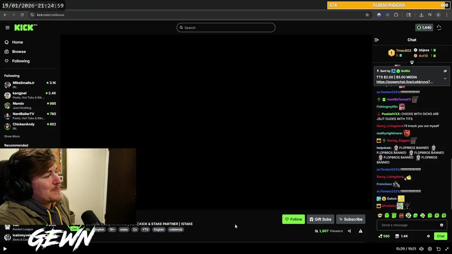Open the browser extensions puzzle icon
The width and height of the screenshot is (452, 254).
(396, 15)
